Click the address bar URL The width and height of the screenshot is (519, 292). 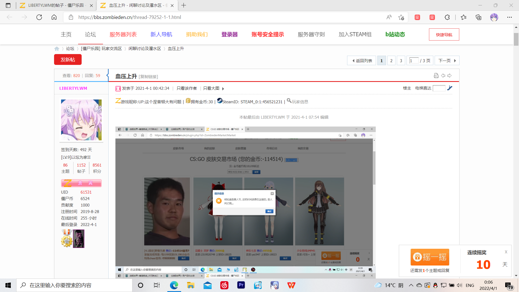[x=130, y=17]
